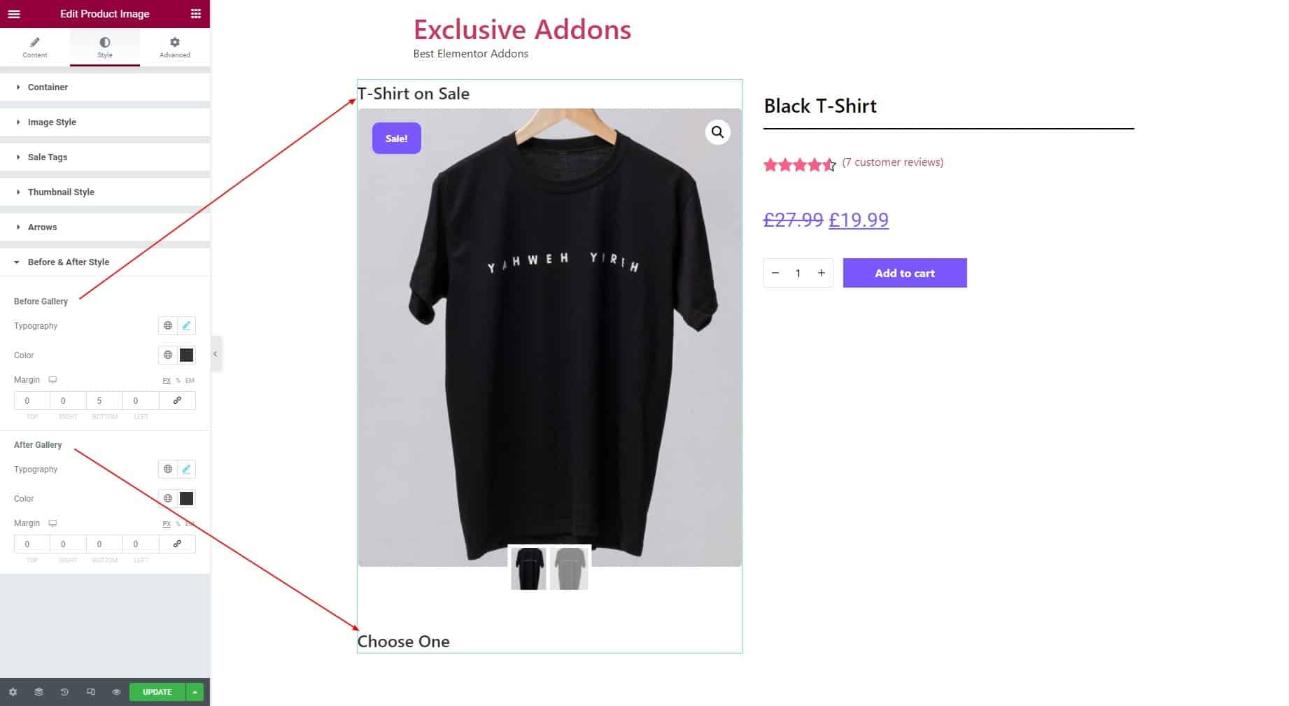
Task: Open page settings gear in bottom bar
Action: (13, 692)
